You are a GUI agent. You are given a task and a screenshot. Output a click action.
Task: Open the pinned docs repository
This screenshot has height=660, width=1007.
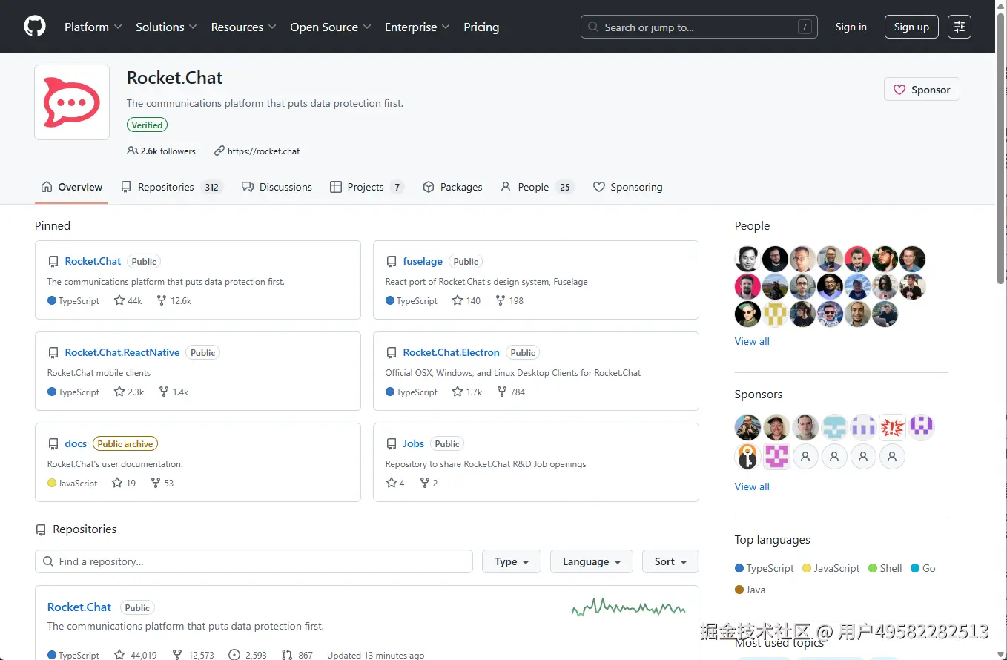(76, 443)
